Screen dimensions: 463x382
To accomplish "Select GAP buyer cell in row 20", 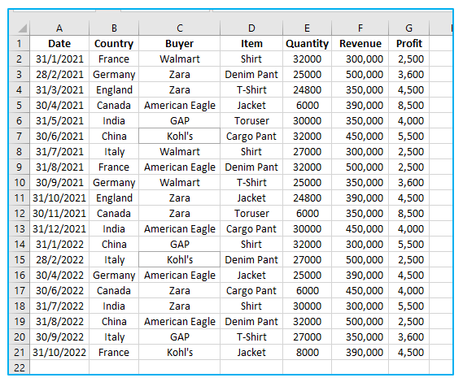I will click(x=180, y=336).
